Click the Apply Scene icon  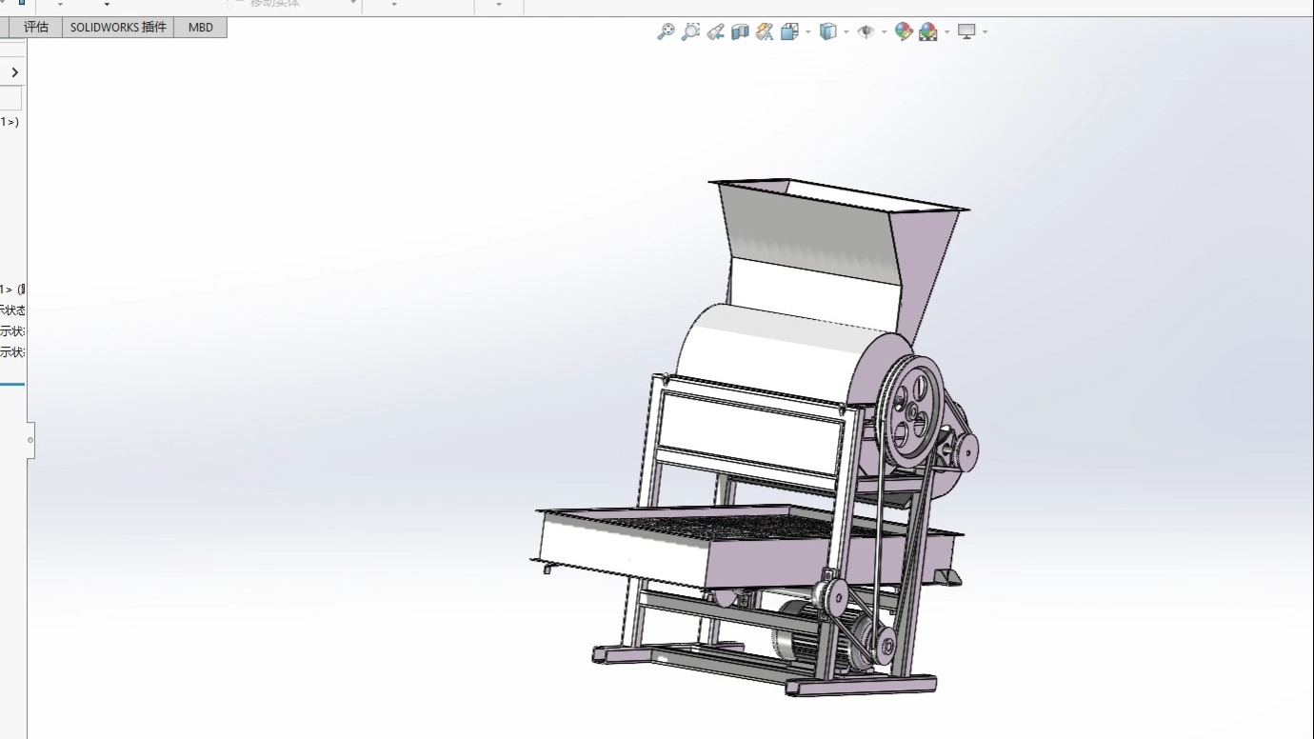[x=928, y=31]
